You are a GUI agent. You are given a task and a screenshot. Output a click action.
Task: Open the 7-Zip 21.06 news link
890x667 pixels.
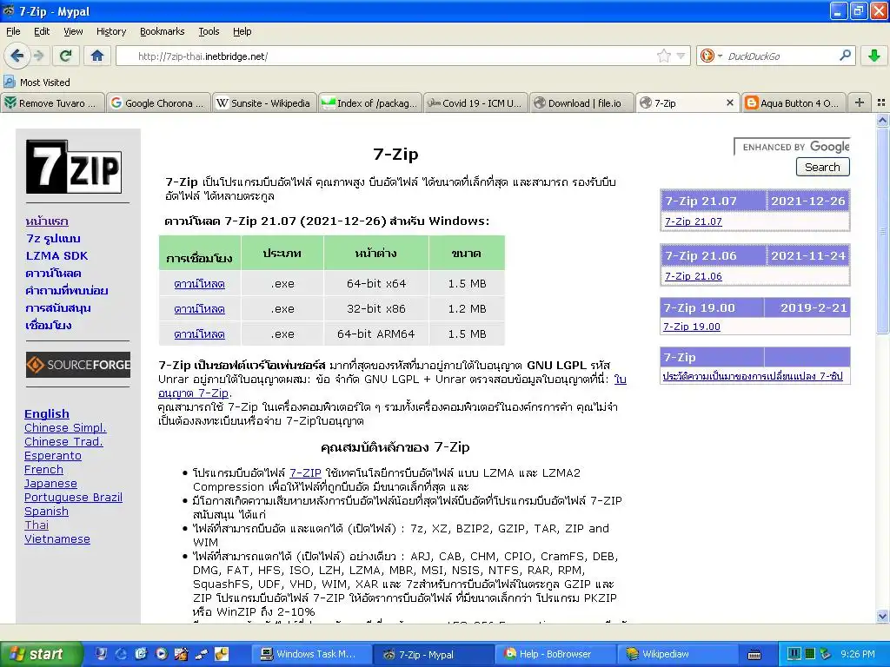tap(693, 276)
